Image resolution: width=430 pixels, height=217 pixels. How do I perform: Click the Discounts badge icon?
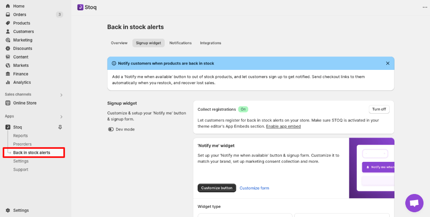[x=8, y=49]
